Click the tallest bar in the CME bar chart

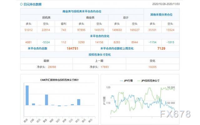tap(27, 95)
